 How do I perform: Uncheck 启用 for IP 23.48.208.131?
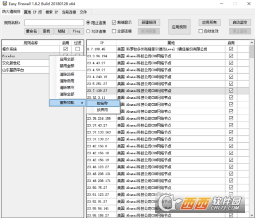(x=231, y=174)
